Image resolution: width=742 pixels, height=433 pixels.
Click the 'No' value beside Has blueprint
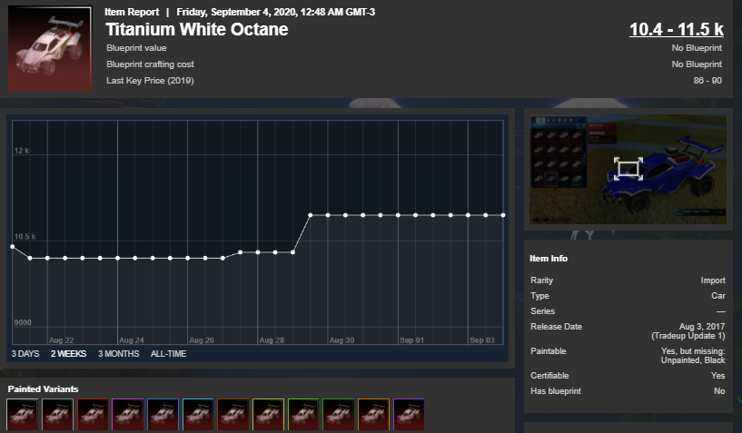coord(719,391)
